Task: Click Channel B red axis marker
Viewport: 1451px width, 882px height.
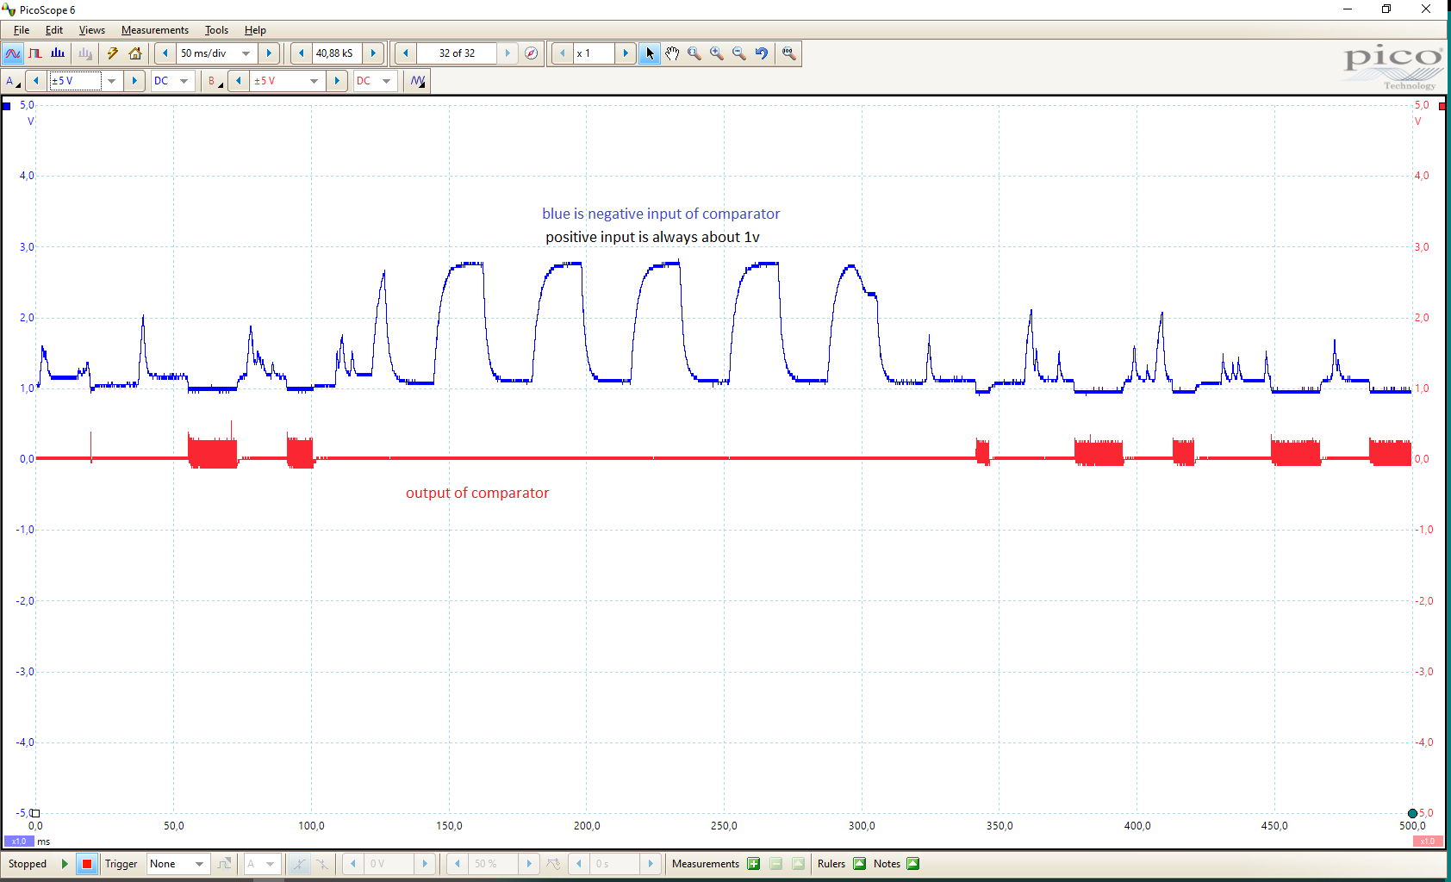Action: pyautogui.click(x=1442, y=106)
